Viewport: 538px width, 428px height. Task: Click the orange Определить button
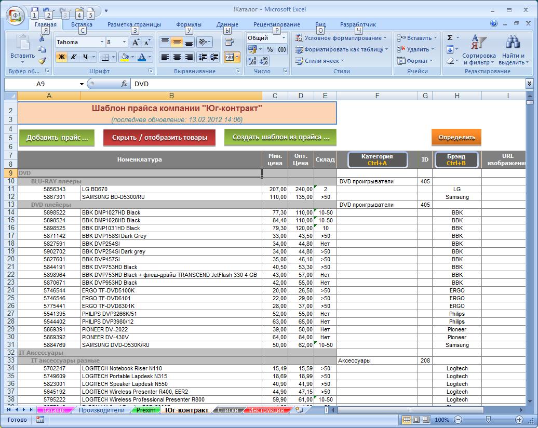coord(456,137)
